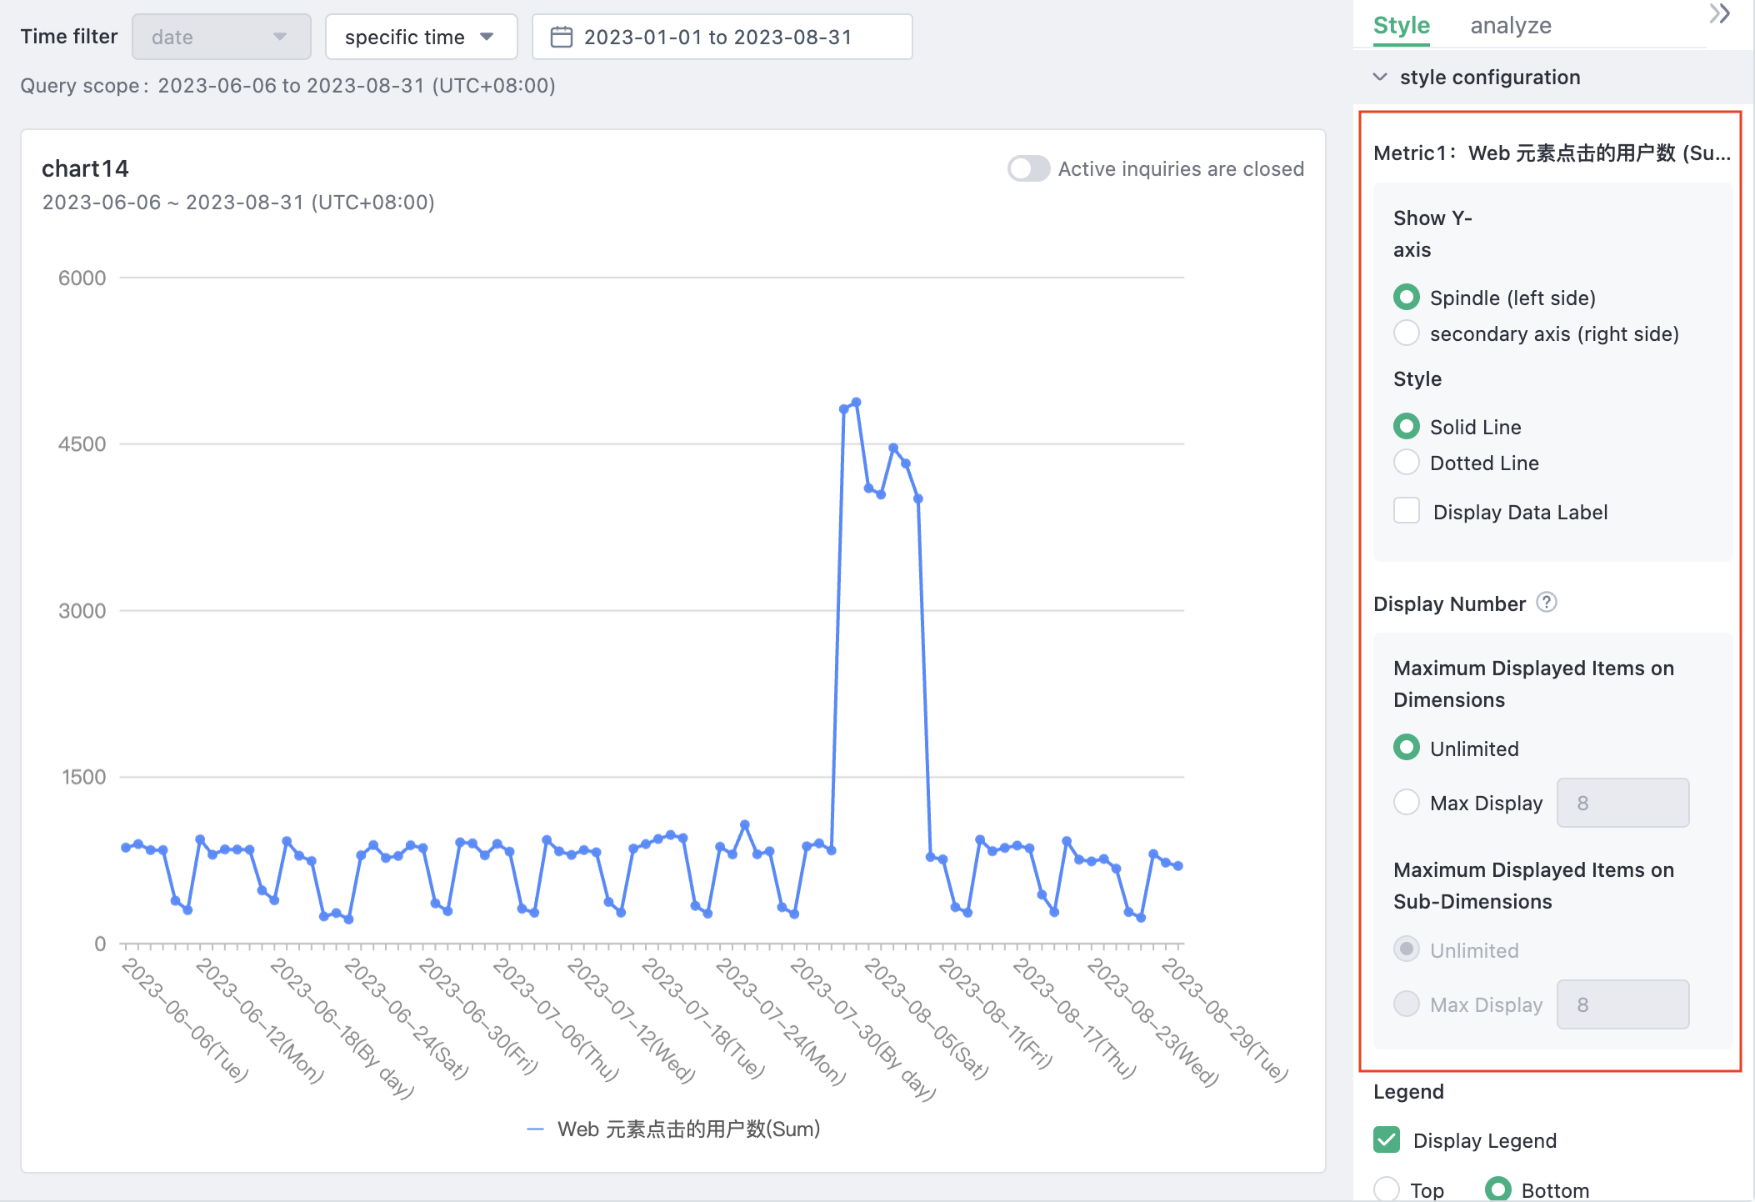Enable the Active inquiries are closed toggle
This screenshot has height=1202, width=1755.
point(1027,168)
